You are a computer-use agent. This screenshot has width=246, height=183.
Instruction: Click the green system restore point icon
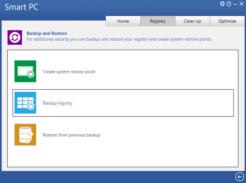(x=25, y=71)
